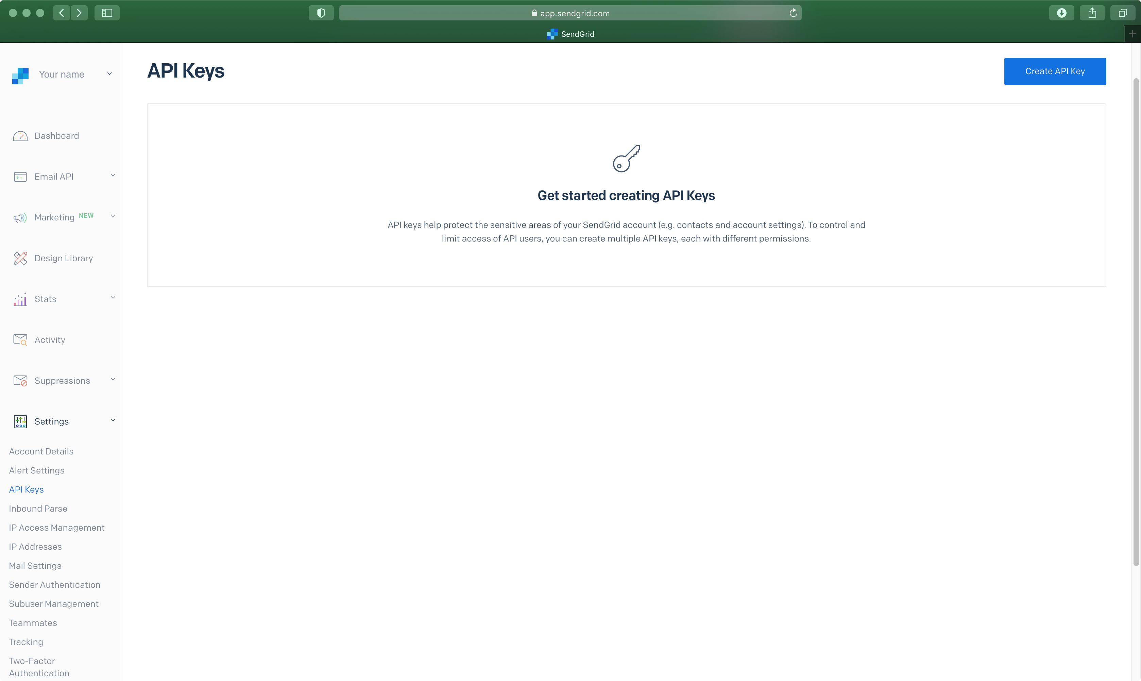
Task: Show all tabs overview
Action: point(1123,13)
